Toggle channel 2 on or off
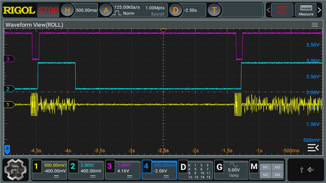 pyautogui.click(x=73, y=166)
